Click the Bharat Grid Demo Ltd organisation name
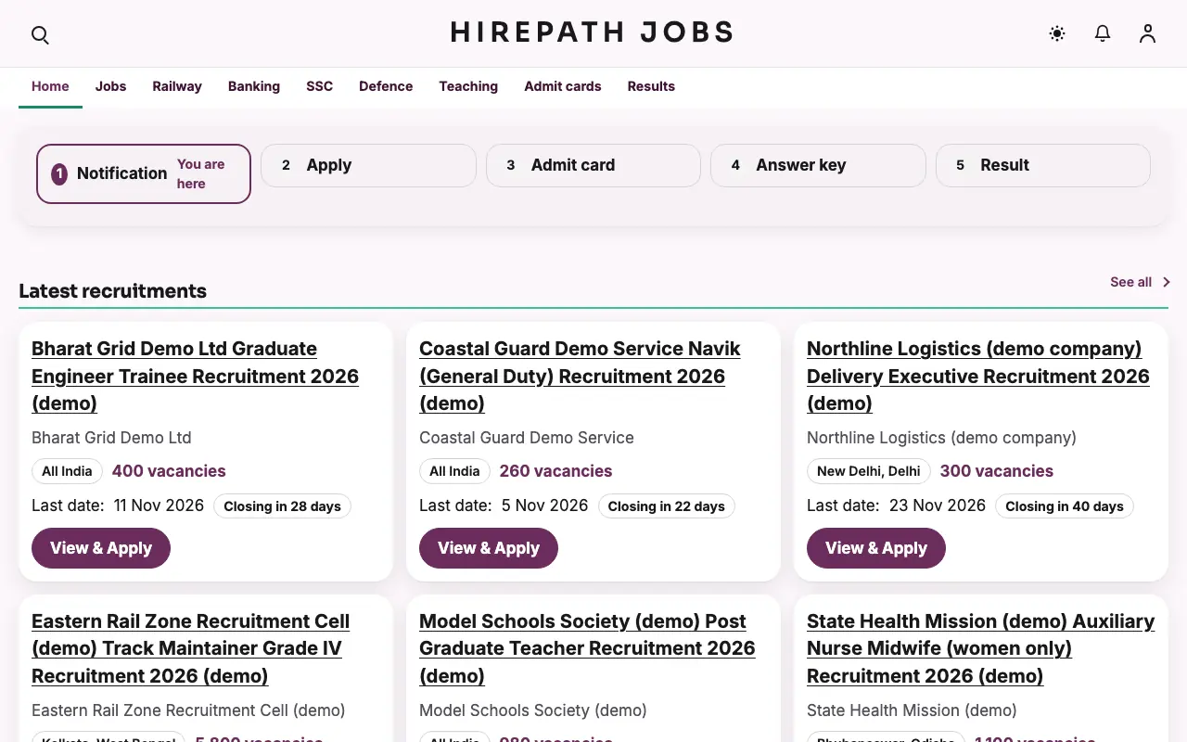The height and width of the screenshot is (742, 1187). (111, 438)
